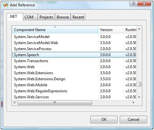Click the Add Reference title bar icon
The width and height of the screenshot is (154, 130).
[x=6, y=5]
